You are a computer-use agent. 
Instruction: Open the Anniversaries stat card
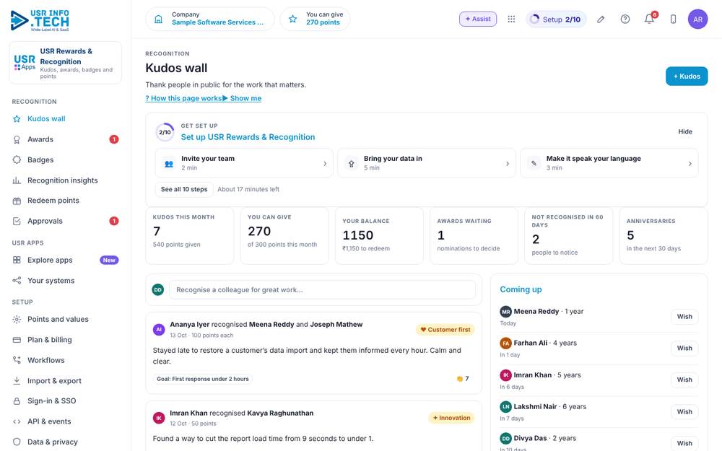[x=664, y=236]
